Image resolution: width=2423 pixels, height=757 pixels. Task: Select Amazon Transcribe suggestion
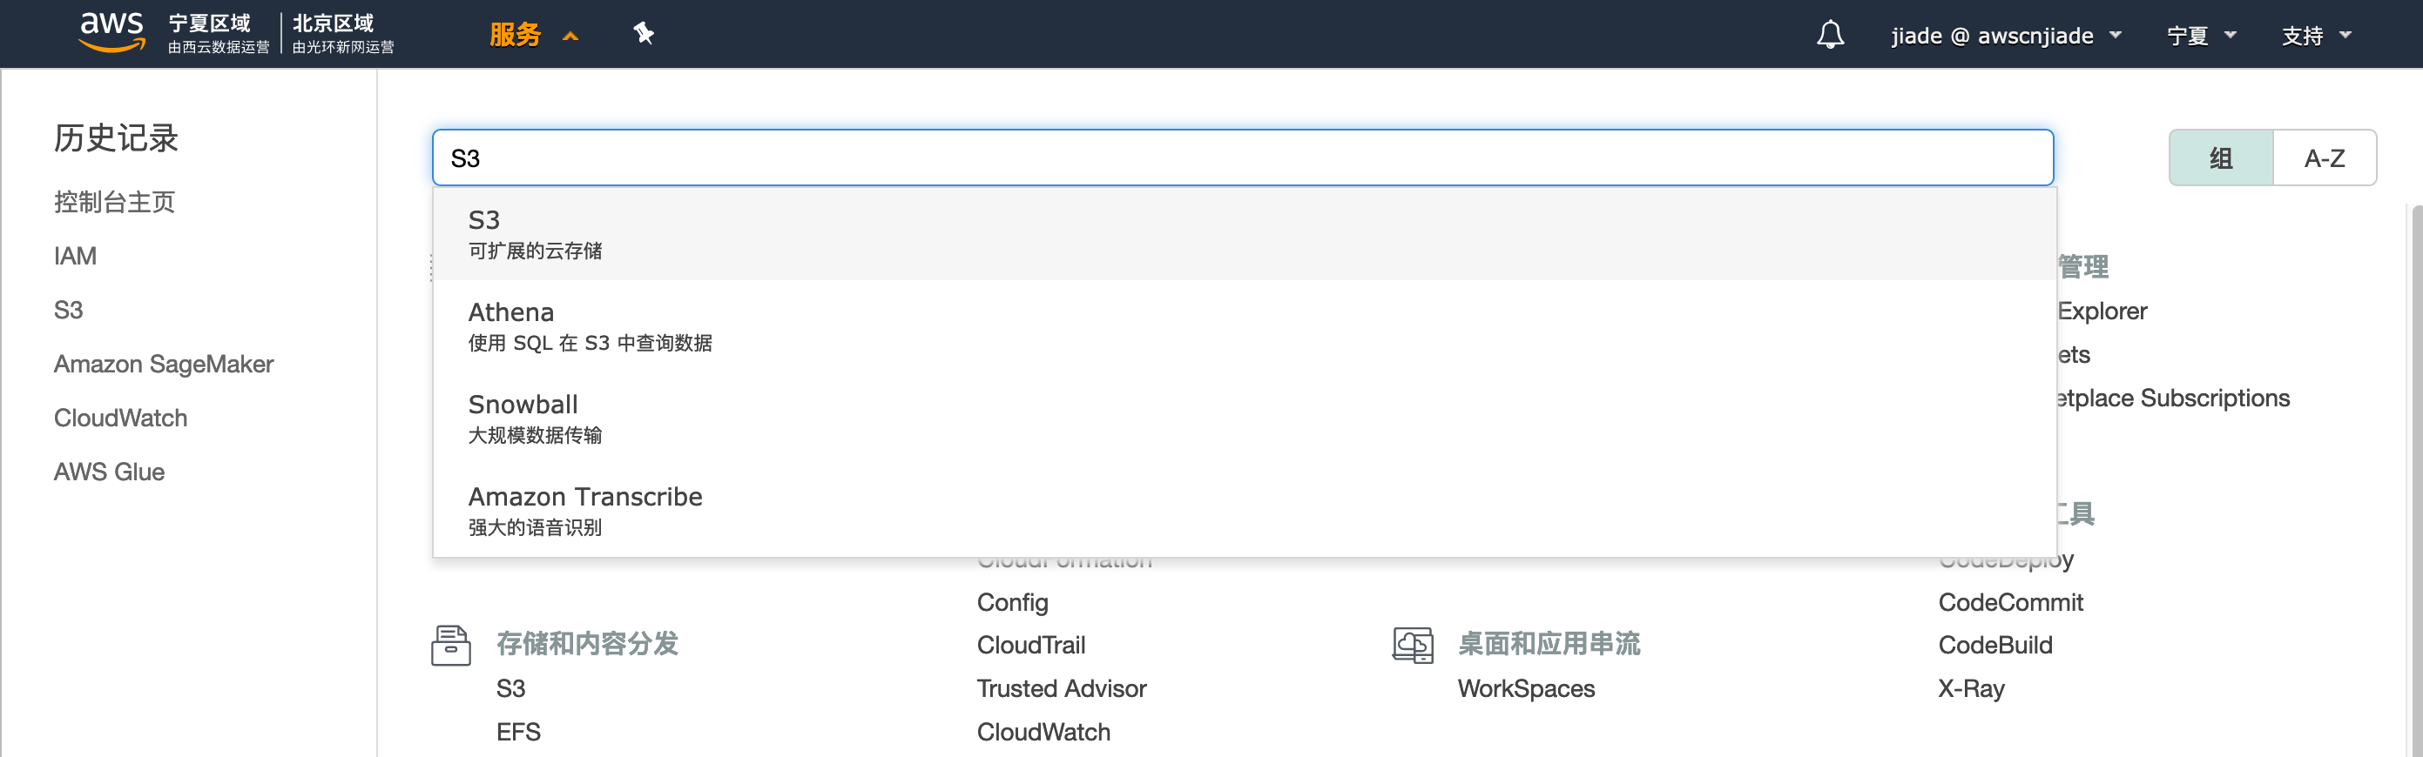(585, 509)
